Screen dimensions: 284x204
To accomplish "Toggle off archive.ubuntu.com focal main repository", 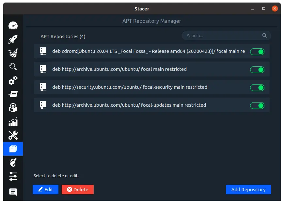I will pyautogui.click(x=257, y=70).
